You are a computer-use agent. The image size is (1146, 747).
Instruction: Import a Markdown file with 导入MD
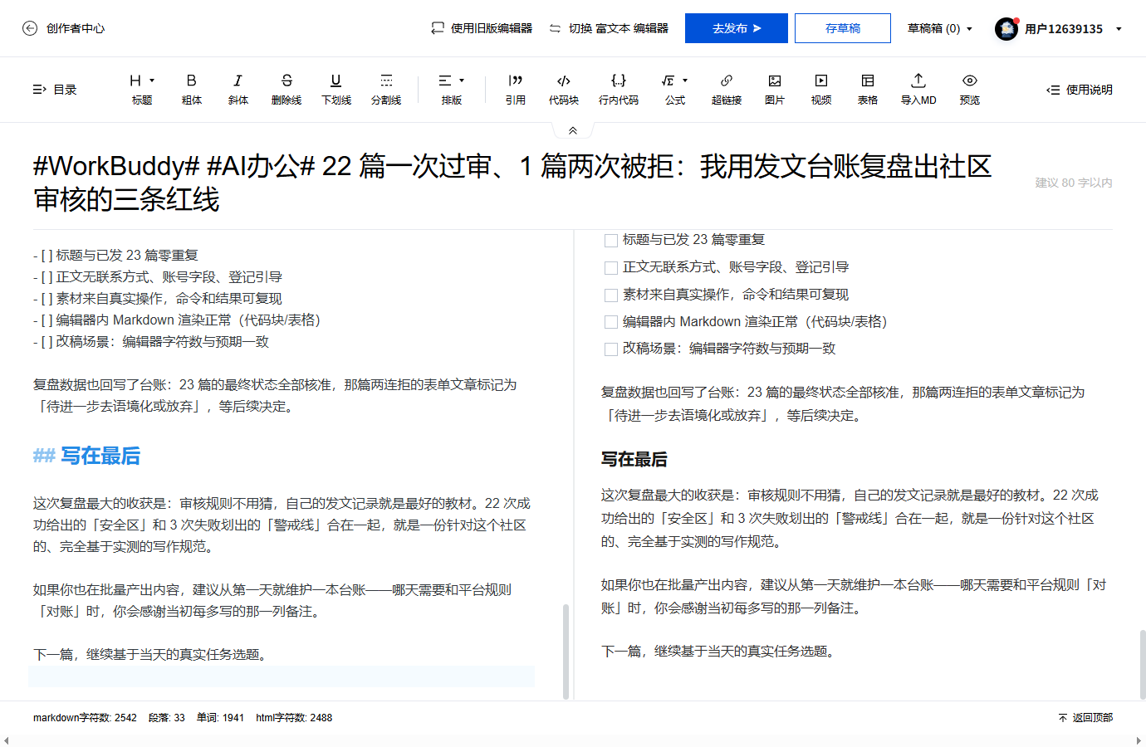[918, 90]
